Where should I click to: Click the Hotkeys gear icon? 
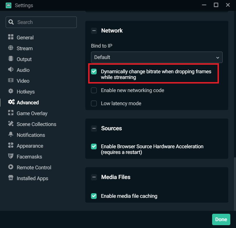(x=11, y=91)
